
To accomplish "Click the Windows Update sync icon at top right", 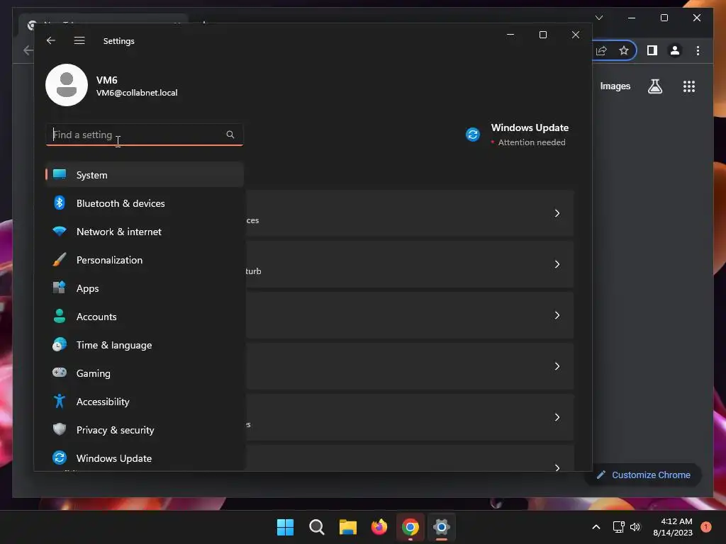I will 473,135.
